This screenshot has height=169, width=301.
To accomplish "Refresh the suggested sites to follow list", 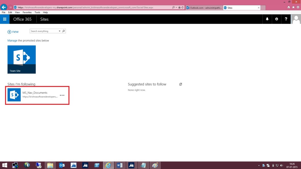I will coord(181,84).
